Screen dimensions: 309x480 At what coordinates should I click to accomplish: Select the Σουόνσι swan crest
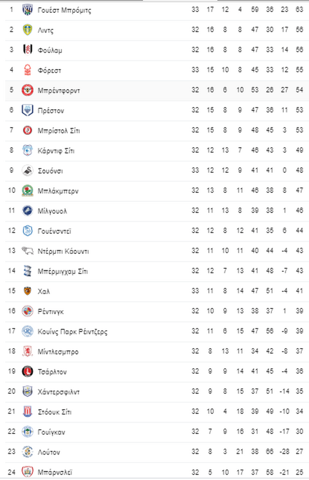tap(28, 171)
